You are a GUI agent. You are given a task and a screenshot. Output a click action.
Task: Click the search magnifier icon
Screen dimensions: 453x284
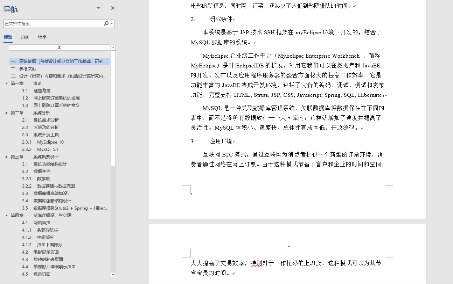[106, 24]
